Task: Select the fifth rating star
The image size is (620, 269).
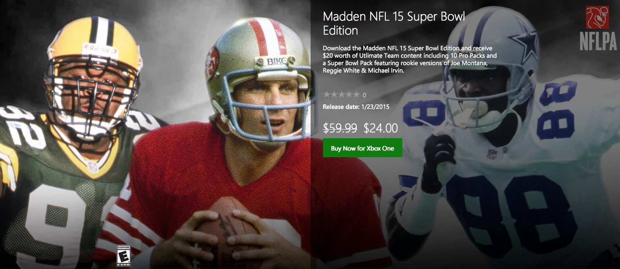Action: click(356, 94)
